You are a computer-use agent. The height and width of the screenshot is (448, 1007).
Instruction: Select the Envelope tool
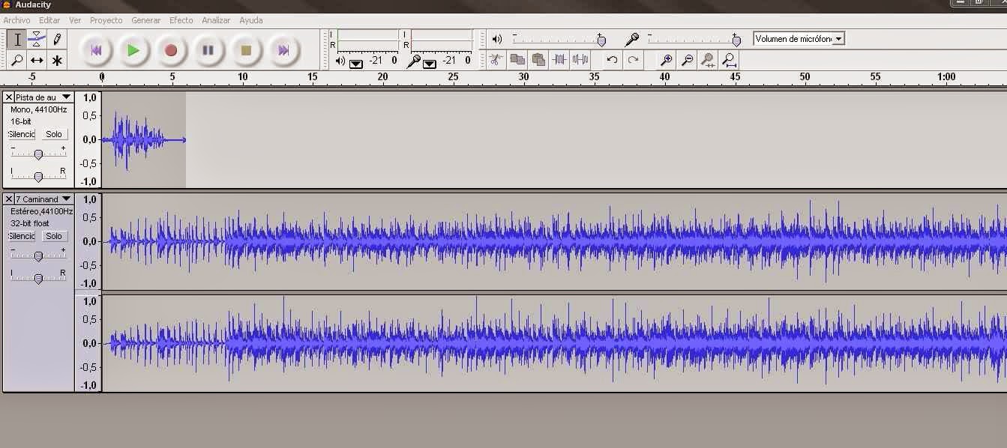click(34, 37)
